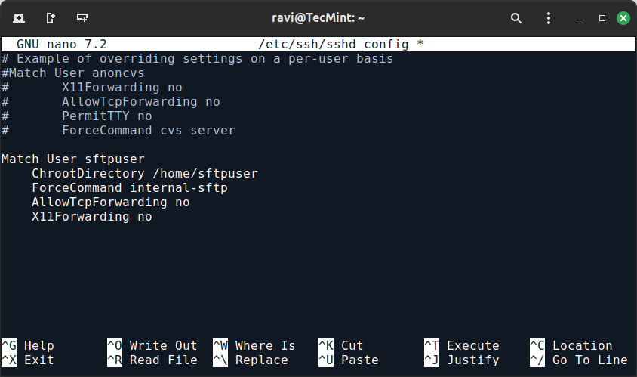Place cursor on ForceCommand internal-sftp line
The image size is (637, 377).
pyautogui.click(x=130, y=188)
